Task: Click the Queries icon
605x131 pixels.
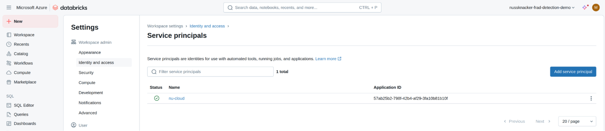Action: click(x=9, y=114)
